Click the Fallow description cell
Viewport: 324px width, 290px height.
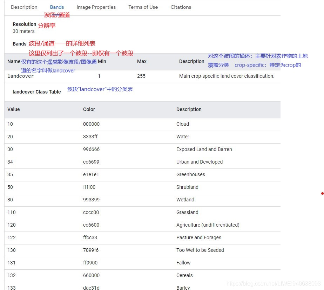click(183, 263)
